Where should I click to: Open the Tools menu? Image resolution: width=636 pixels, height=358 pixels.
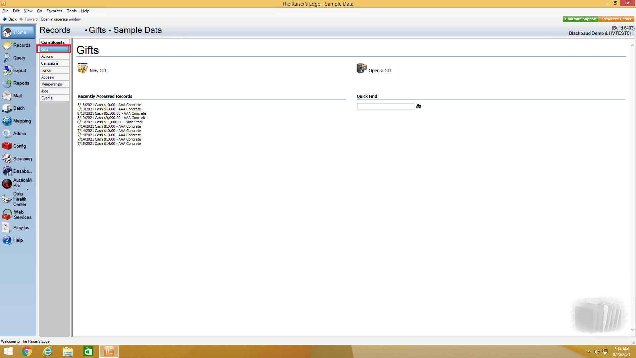pyautogui.click(x=72, y=11)
